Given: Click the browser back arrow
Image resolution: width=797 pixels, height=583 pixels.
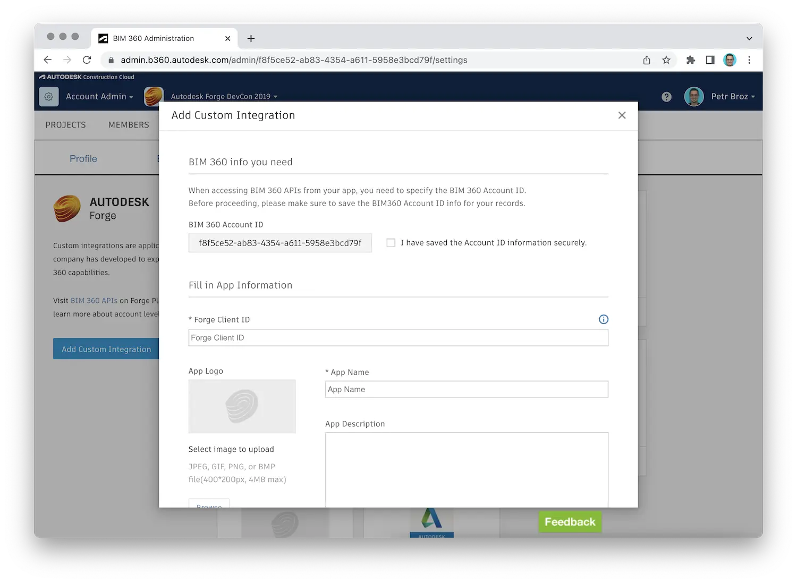Looking at the screenshot, I should 48,60.
